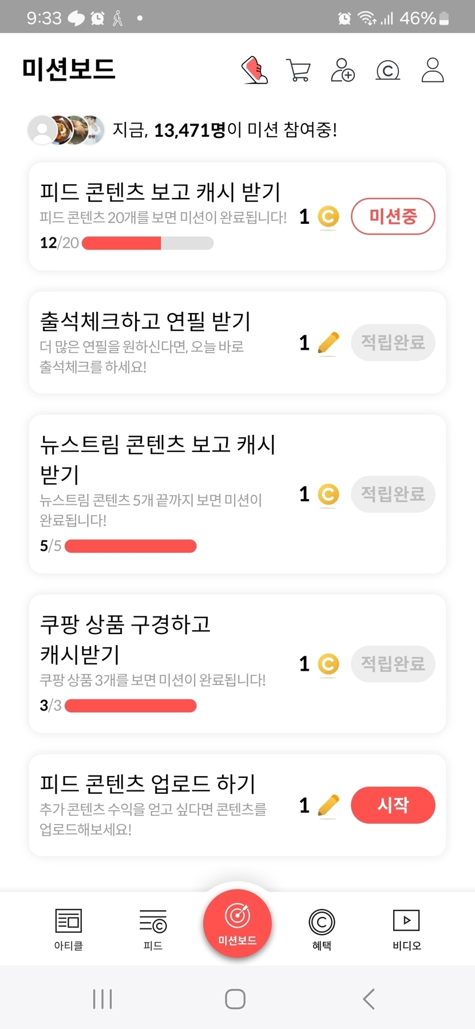Tap the pencil icon on 출석체크 mission
Screen dimensions: 475x1029
[328, 343]
